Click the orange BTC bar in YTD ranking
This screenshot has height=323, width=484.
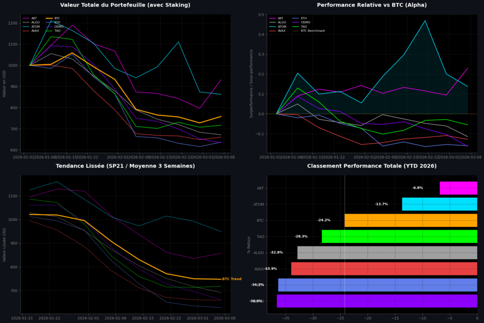(410, 220)
